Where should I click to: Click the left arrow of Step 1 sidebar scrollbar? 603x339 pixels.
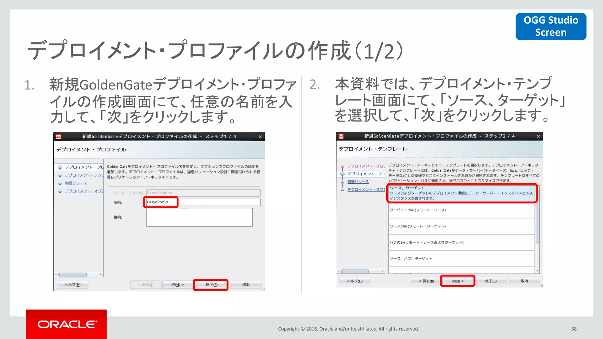[x=56, y=275]
